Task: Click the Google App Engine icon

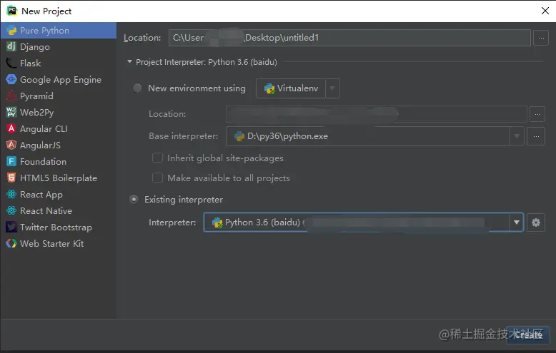Action: coord(11,80)
